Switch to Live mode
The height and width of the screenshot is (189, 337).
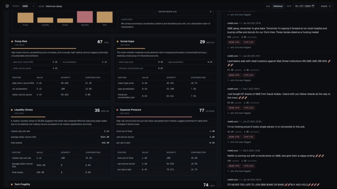268,6
